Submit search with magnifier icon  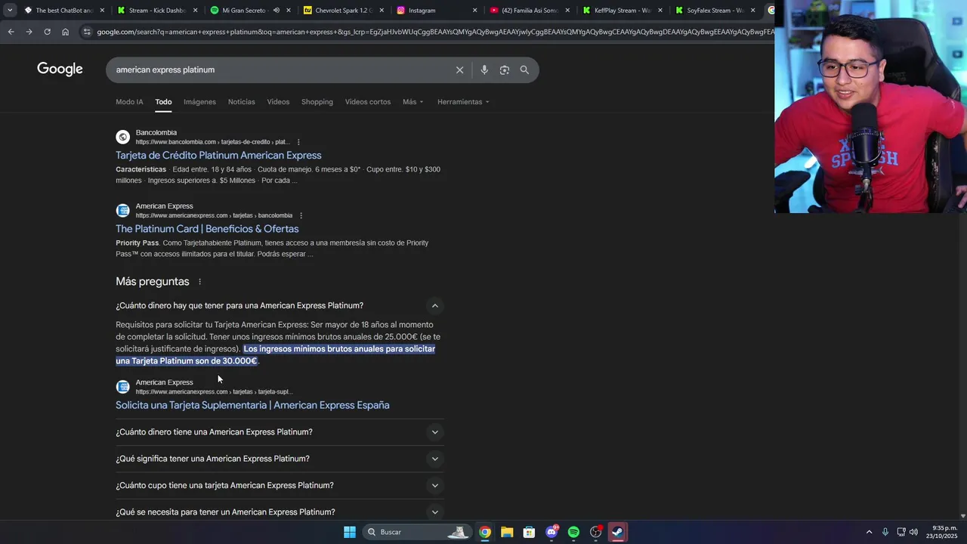point(524,70)
